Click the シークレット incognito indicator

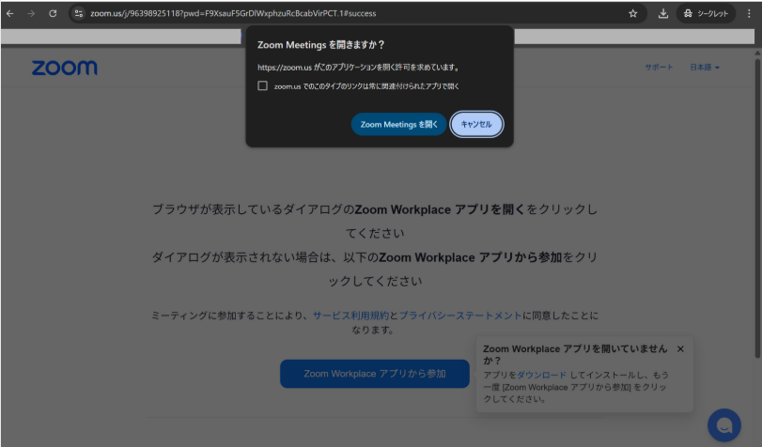706,13
